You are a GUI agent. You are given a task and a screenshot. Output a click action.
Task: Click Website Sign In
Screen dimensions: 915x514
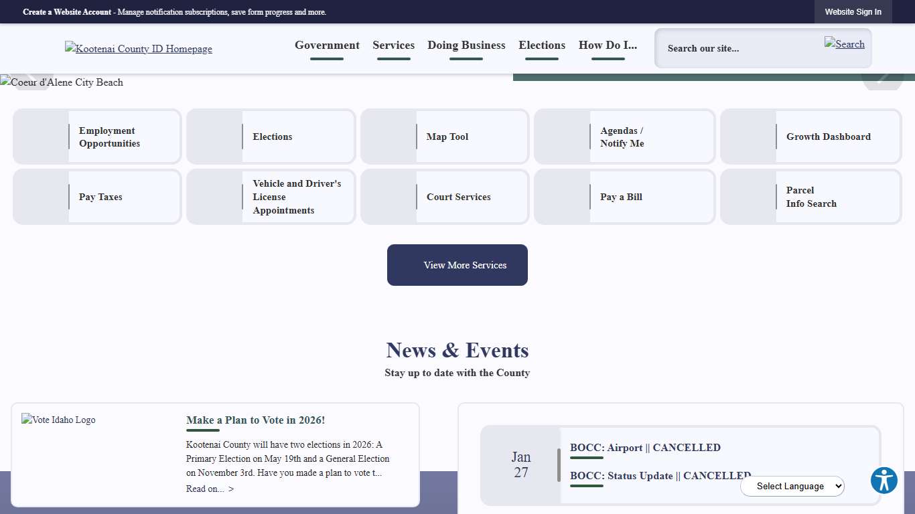(x=853, y=11)
